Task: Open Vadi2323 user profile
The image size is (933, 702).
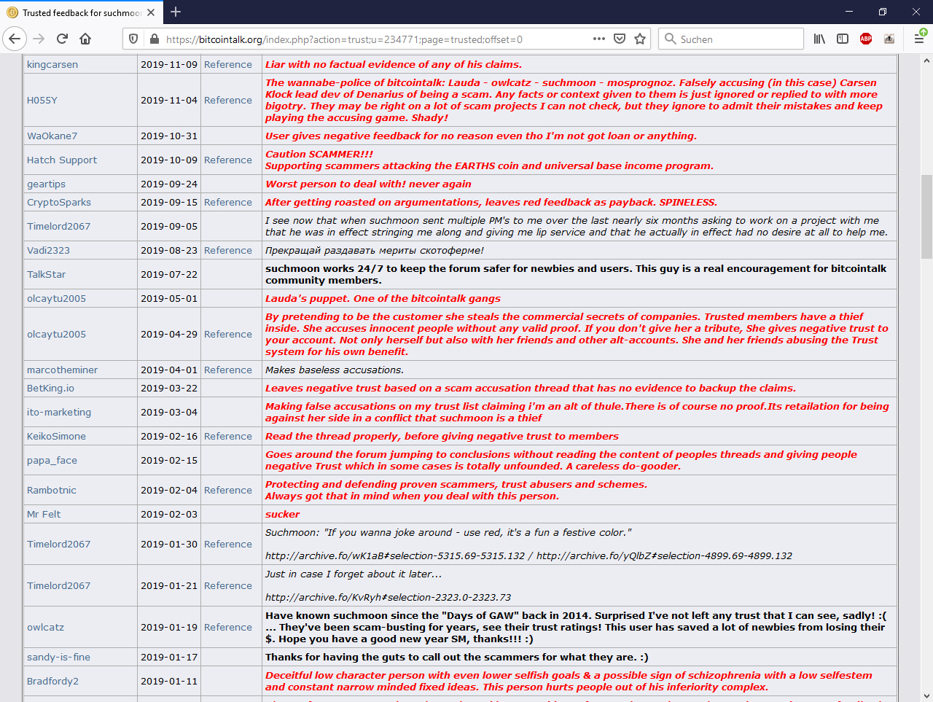Action: pyautogui.click(x=48, y=250)
